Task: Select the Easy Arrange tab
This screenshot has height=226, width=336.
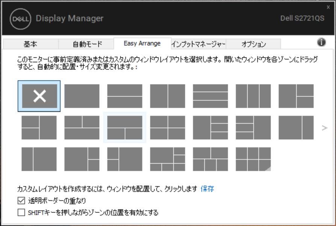Action: click(142, 44)
